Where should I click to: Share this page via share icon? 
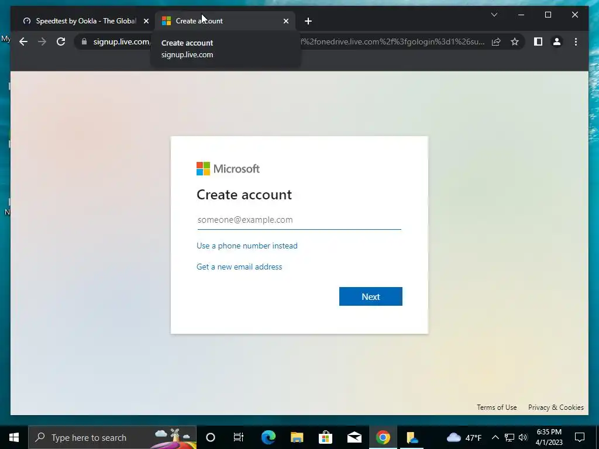click(496, 42)
